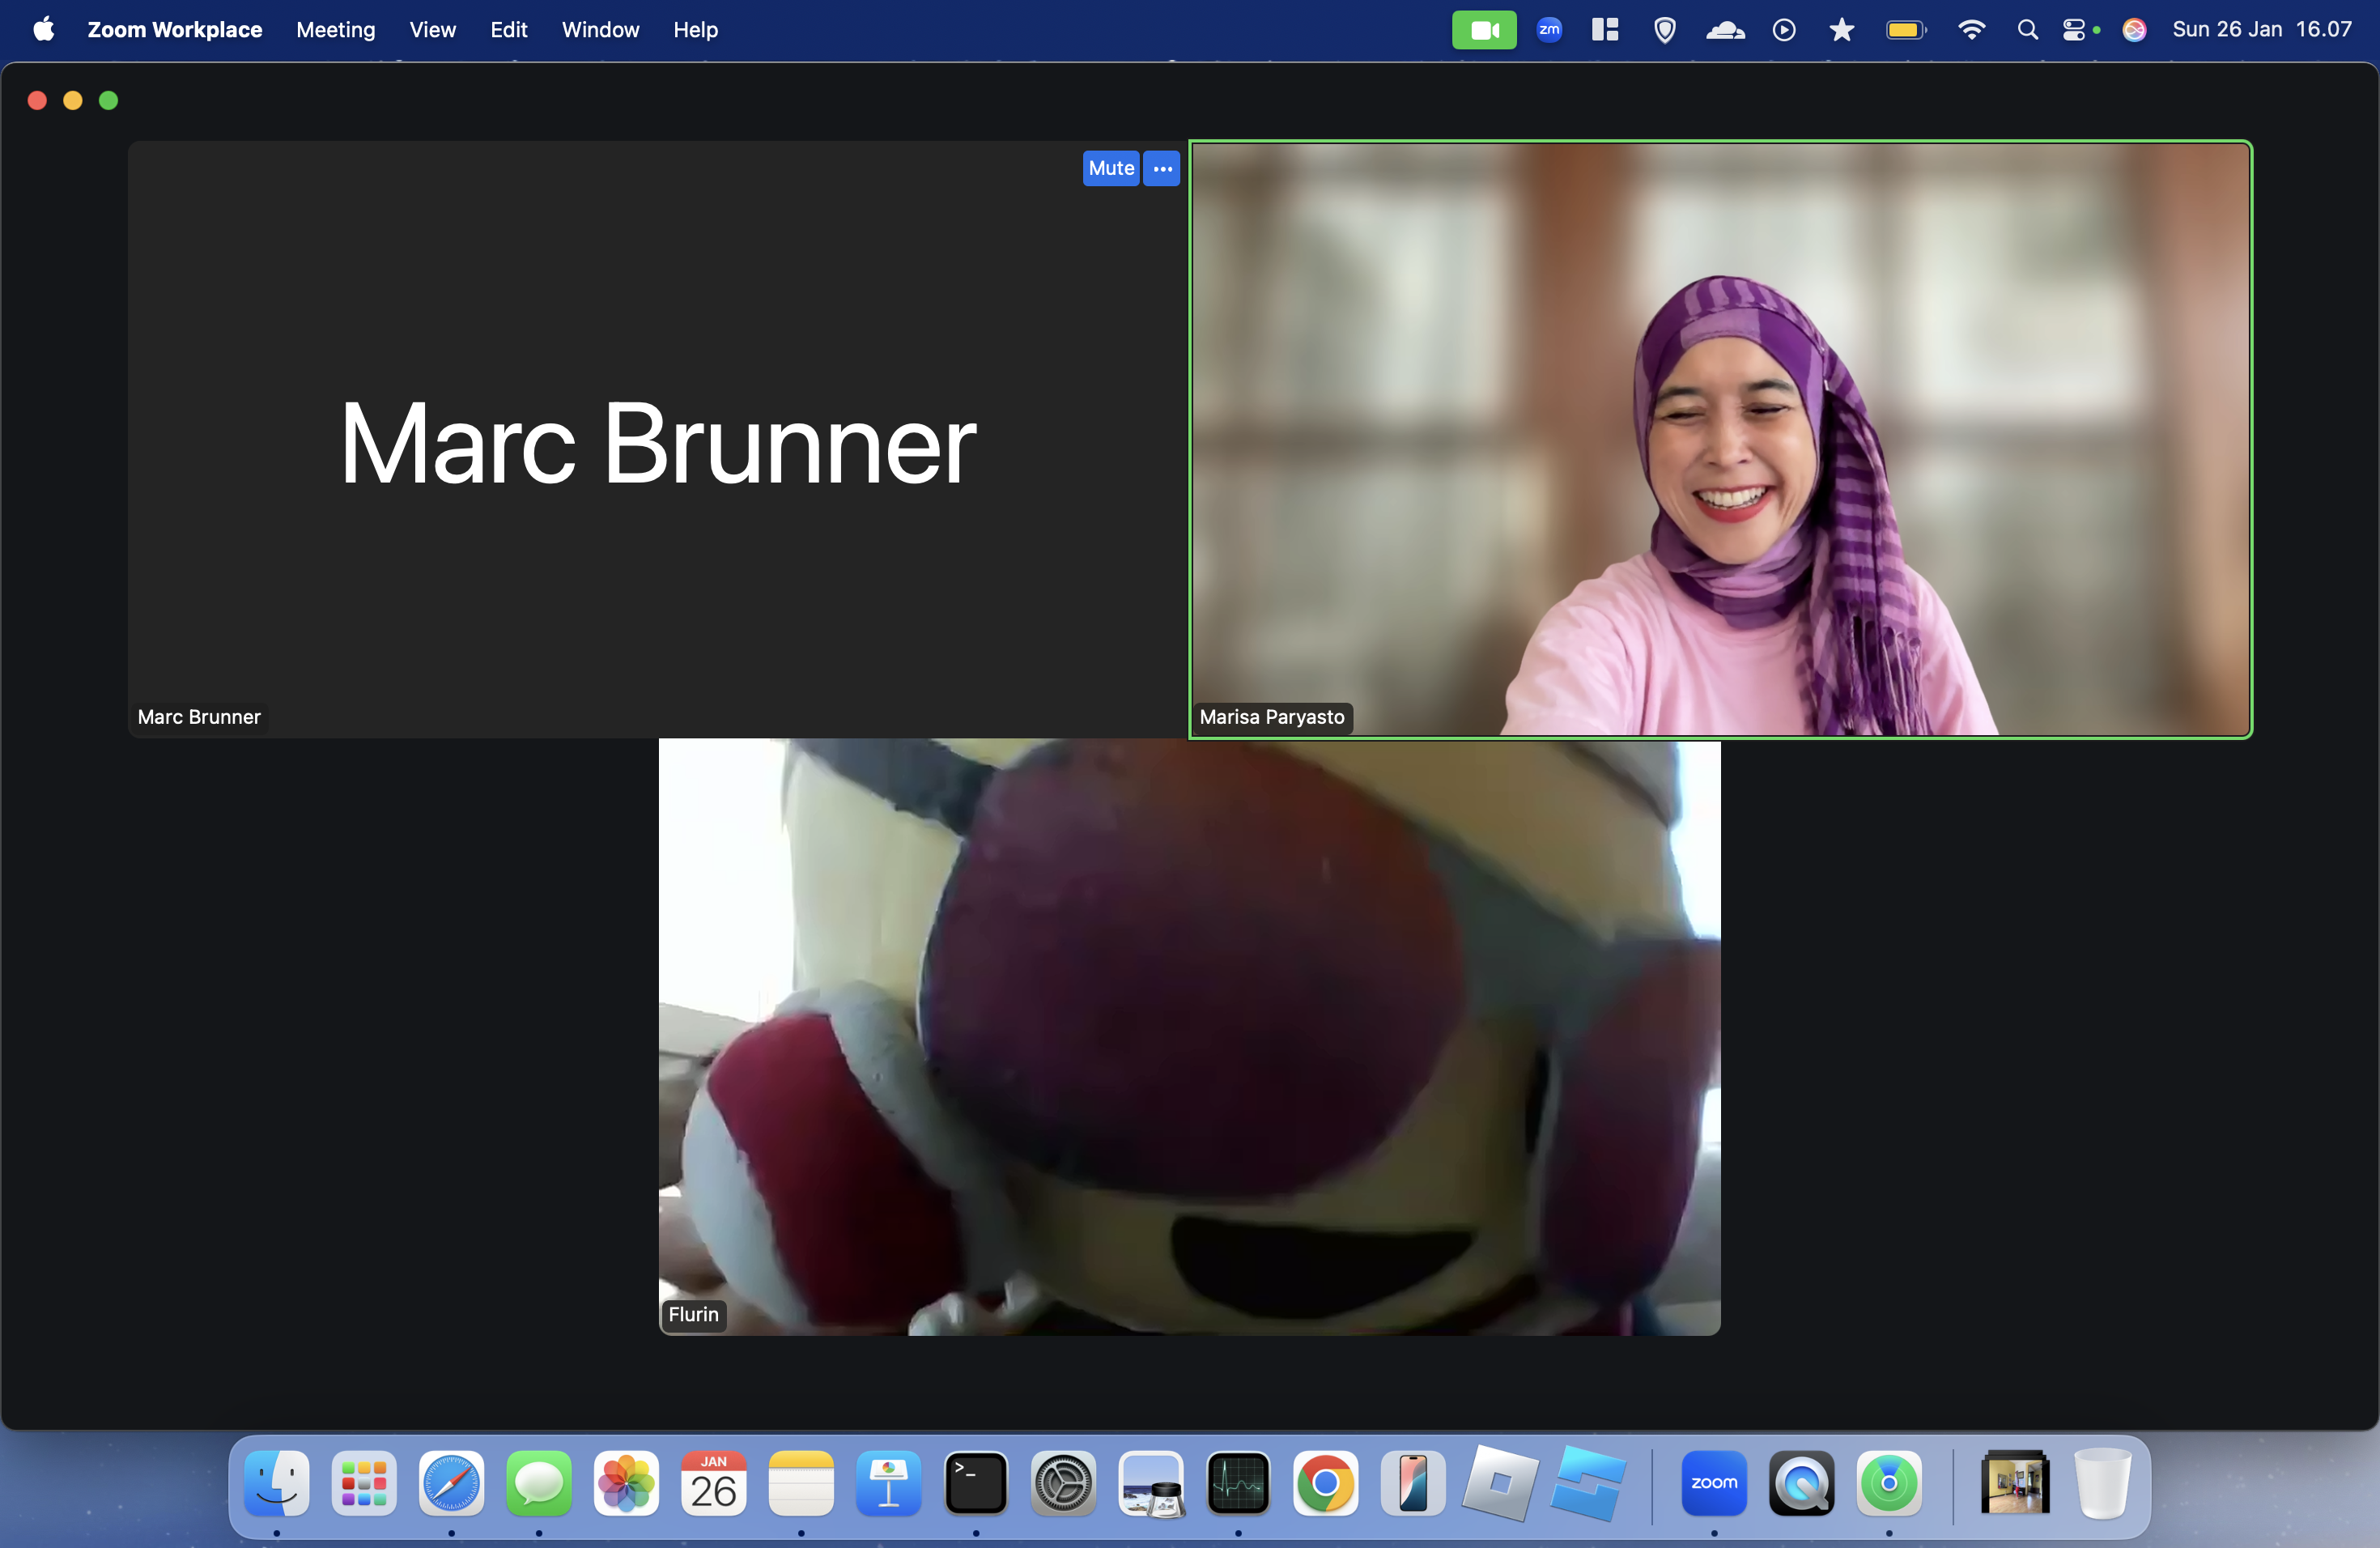
Task: Open the Meeting menu
Action: click(336, 30)
